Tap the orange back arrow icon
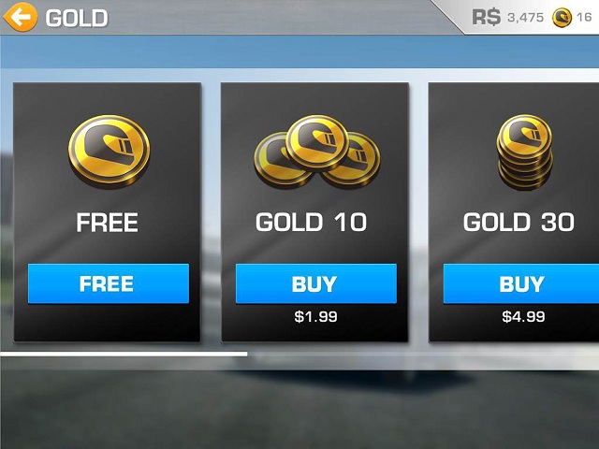599x449 pixels. pos(21,17)
